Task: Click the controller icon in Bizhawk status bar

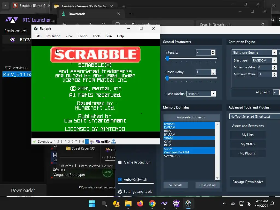Action: [92, 142]
